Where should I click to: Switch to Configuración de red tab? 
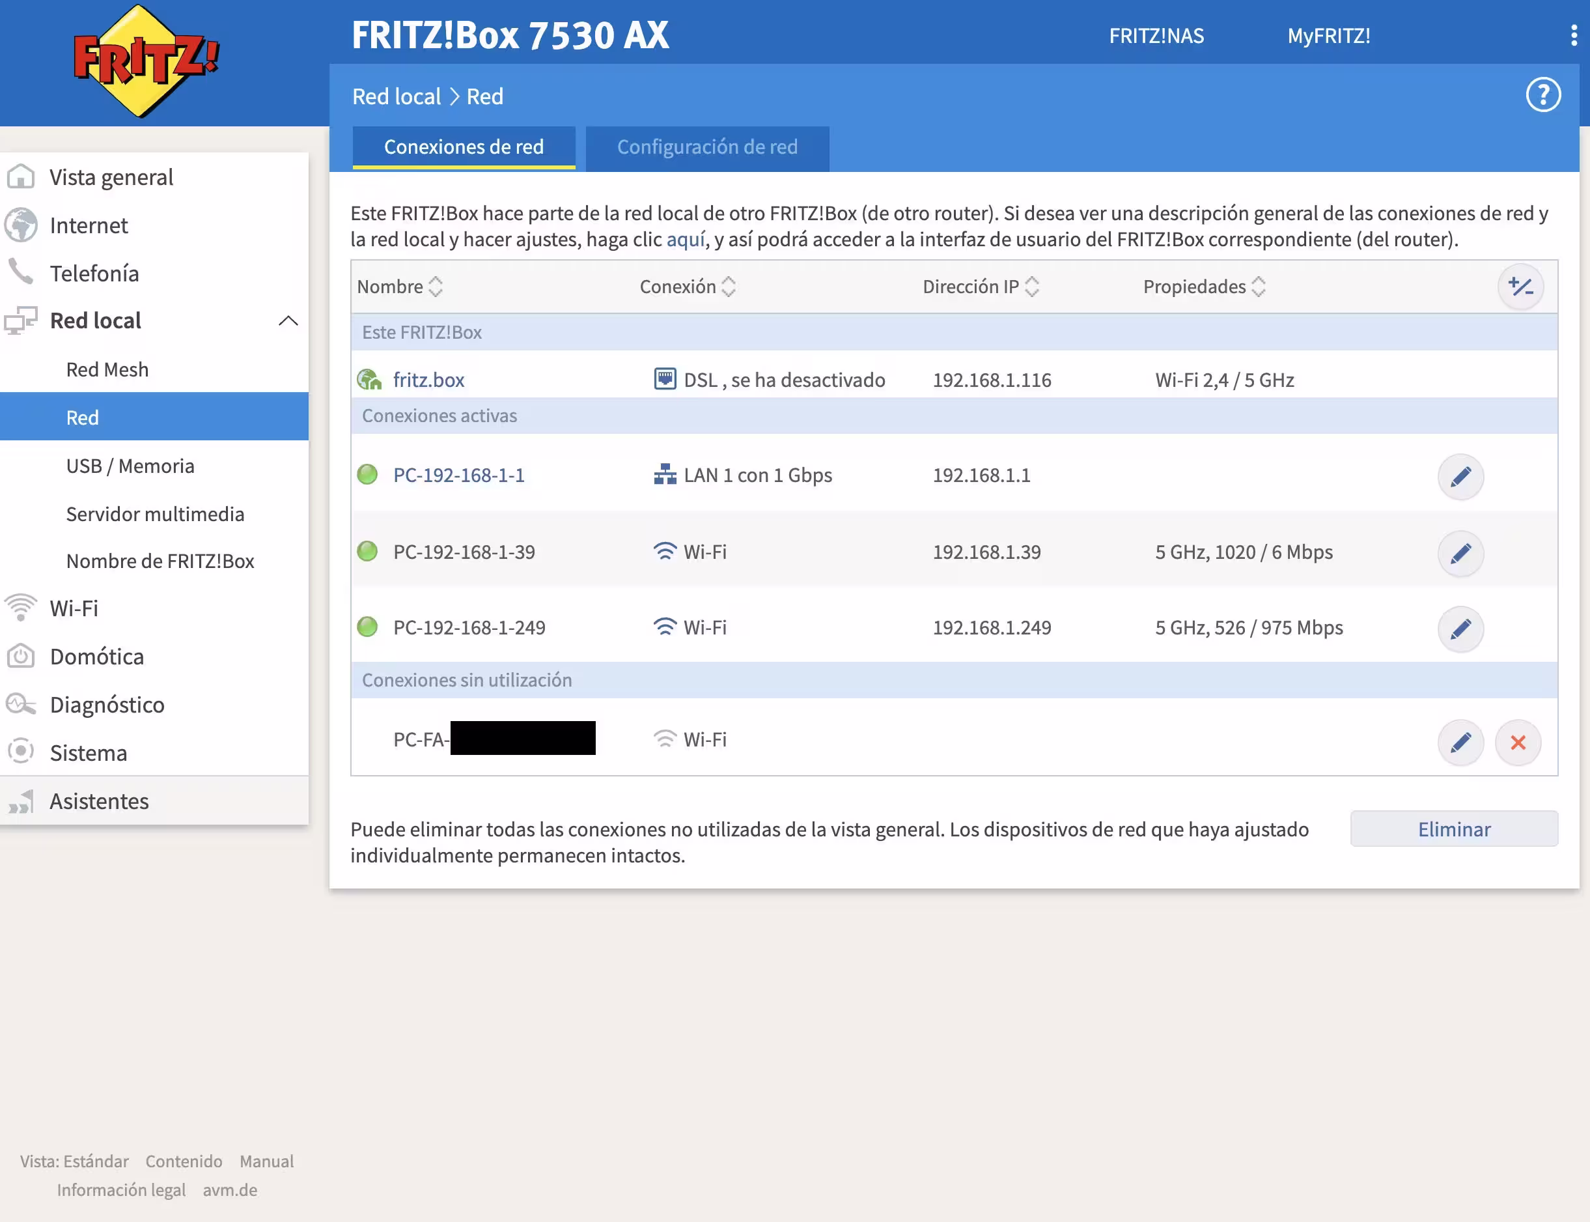click(x=706, y=148)
